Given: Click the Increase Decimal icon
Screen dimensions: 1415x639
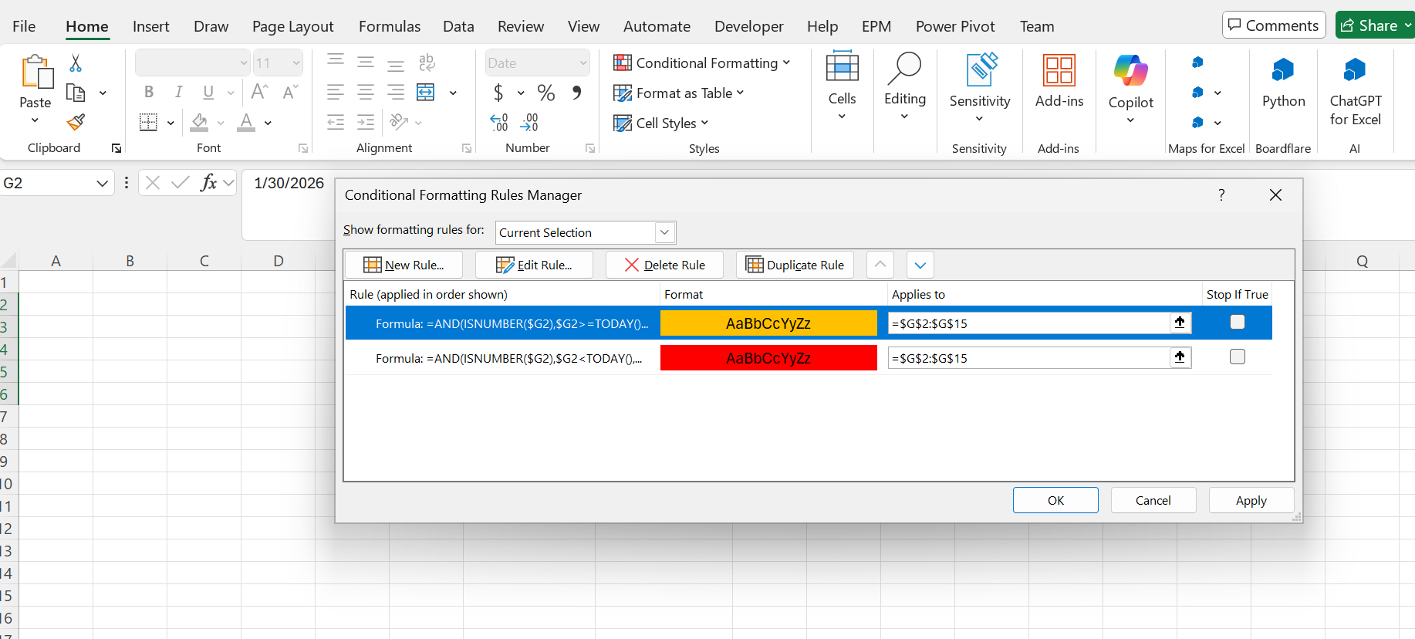Looking at the screenshot, I should 499,122.
